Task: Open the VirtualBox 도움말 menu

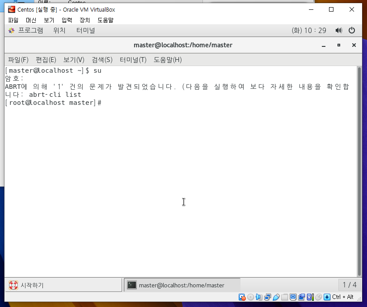Action: [x=105, y=20]
